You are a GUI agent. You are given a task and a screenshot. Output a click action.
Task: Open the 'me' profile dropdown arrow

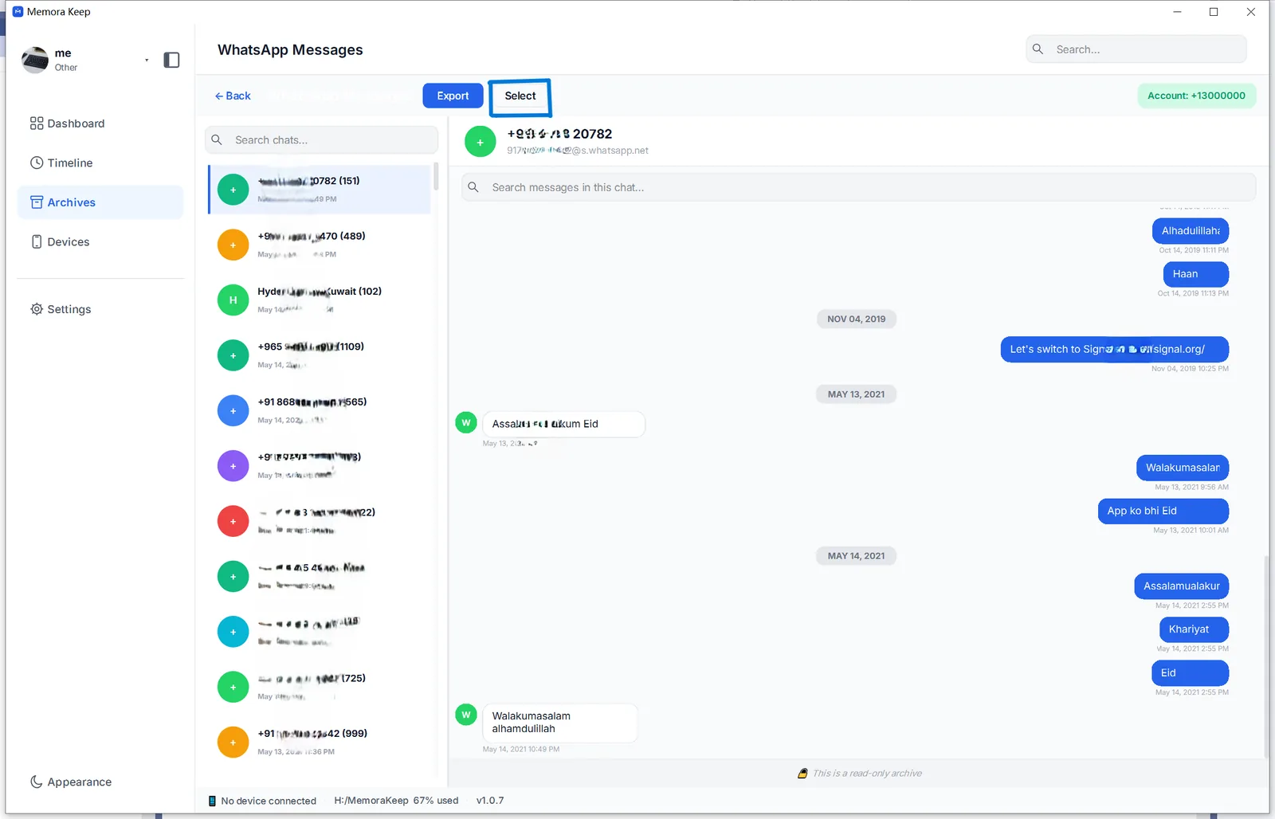147,60
